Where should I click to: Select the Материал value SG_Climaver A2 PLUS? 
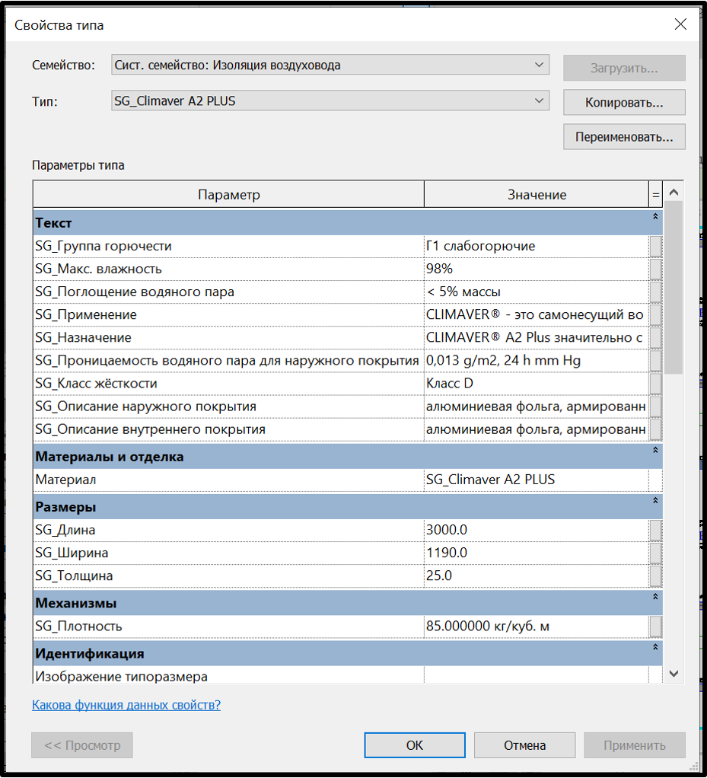click(537, 480)
